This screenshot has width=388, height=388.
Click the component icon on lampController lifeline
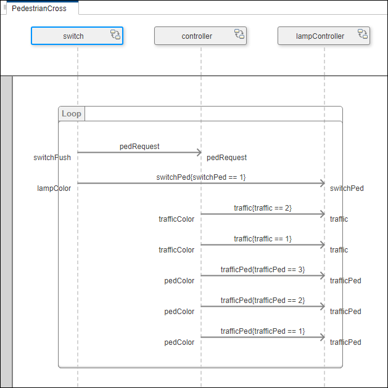(x=362, y=35)
